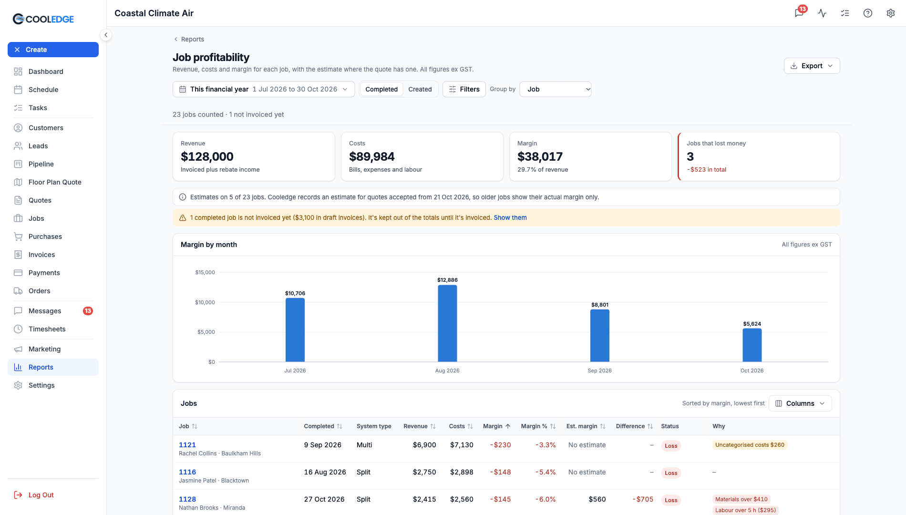Viewport: 906px width, 515px height.
Task: Open the activity pulse icon in header
Action: tap(822, 13)
